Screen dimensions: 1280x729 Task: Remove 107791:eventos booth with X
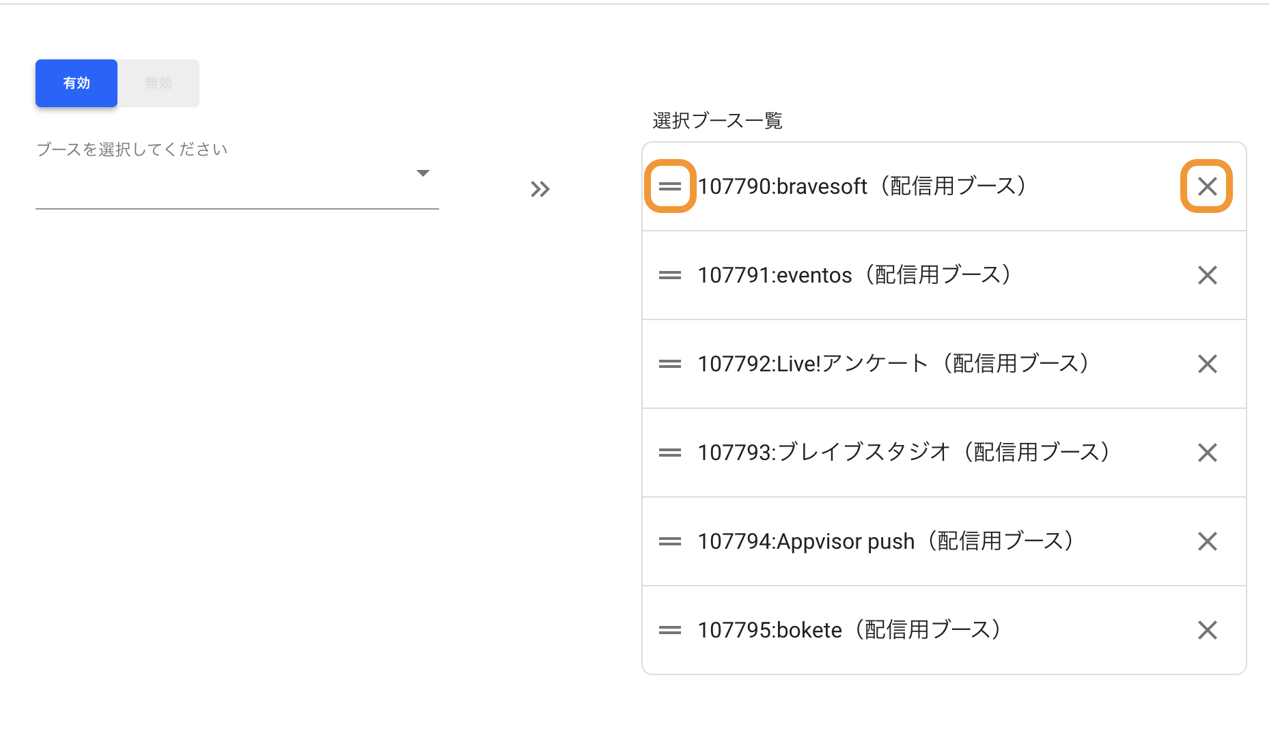(1207, 275)
